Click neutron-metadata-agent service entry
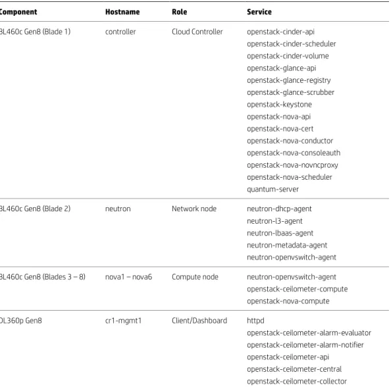This screenshot has width=391, height=389. point(287,246)
